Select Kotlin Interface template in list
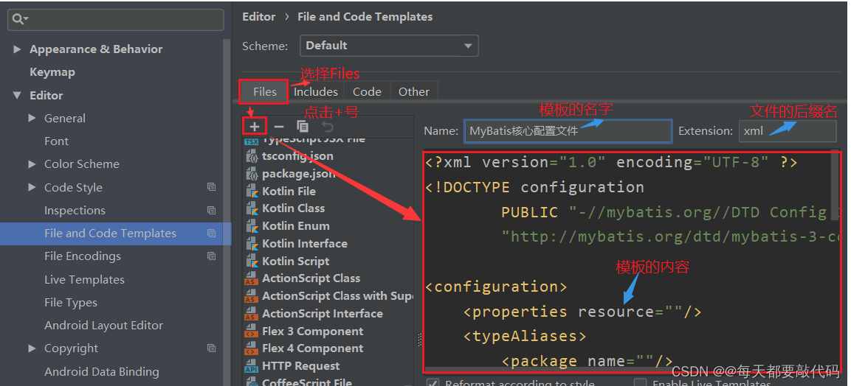 click(304, 244)
